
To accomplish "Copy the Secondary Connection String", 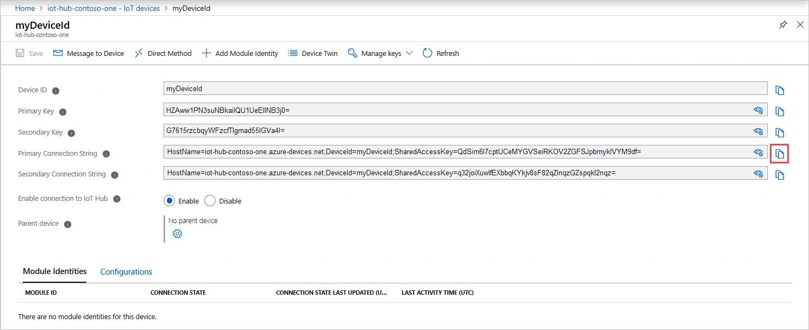I will [780, 175].
